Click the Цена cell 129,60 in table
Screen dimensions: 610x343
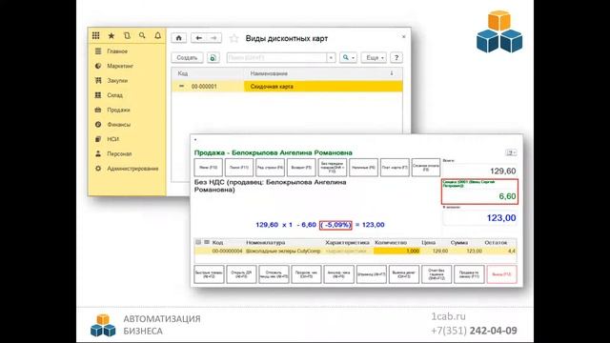tap(440, 252)
